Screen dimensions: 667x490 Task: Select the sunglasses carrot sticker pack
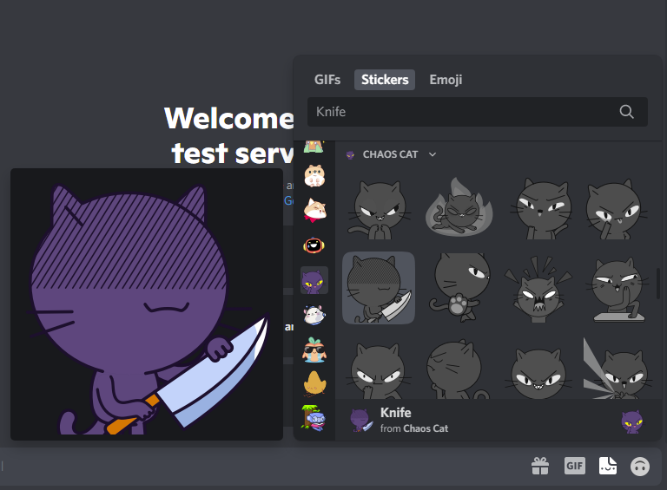click(314, 350)
